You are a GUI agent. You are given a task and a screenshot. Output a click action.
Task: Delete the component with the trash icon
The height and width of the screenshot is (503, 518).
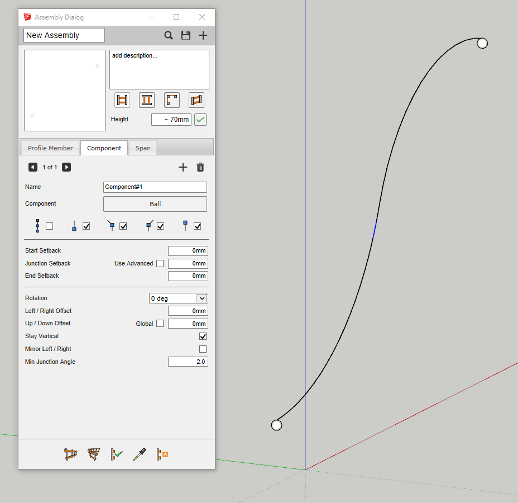(200, 167)
